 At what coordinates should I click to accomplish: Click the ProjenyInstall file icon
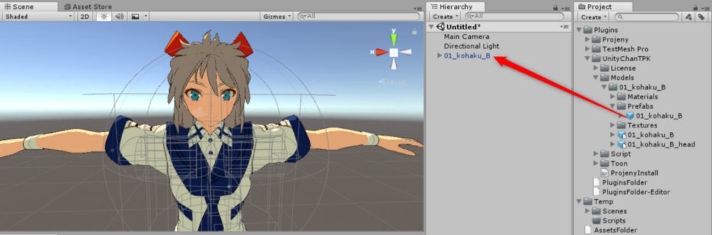pos(605,173)
